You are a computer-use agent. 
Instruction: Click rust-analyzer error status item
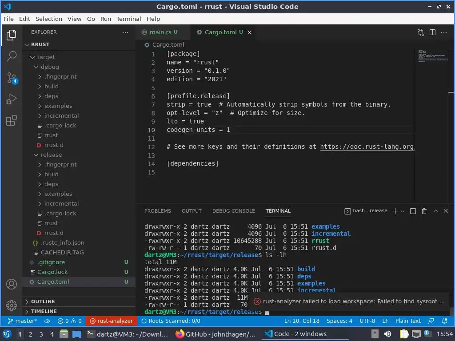click(111, 321)
